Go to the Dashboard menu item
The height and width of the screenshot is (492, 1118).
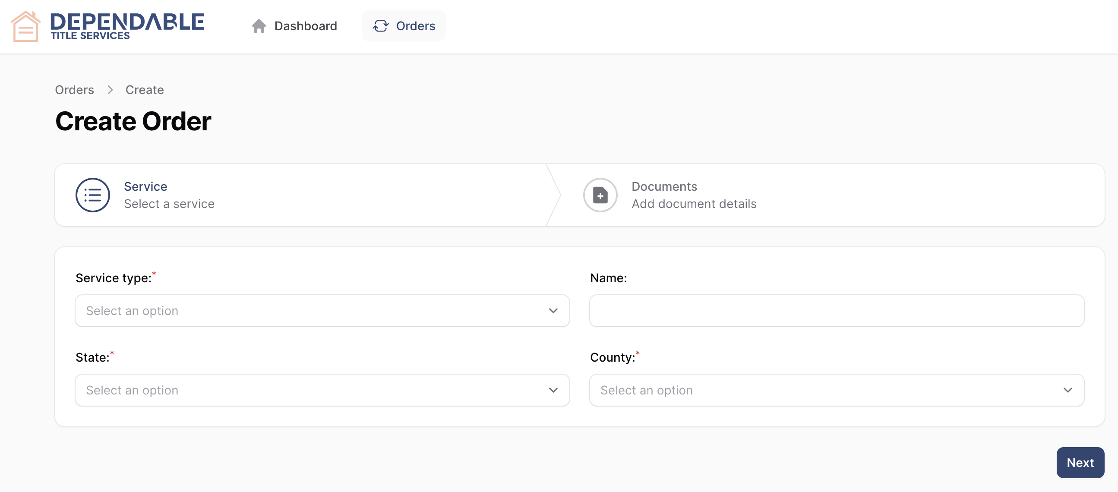305,26
